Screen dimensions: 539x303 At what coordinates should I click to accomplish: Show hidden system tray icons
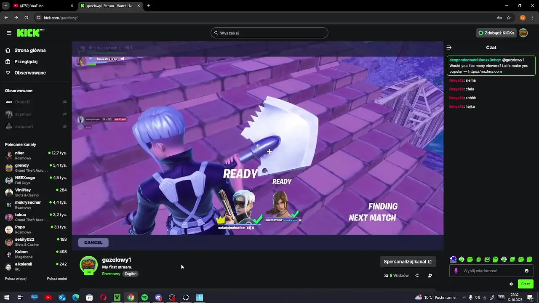463,298
